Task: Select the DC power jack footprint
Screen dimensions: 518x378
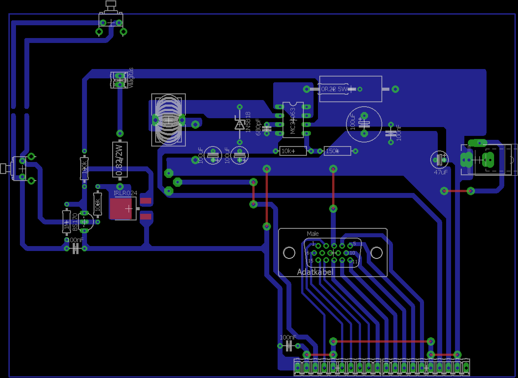Action: (489, 160)
